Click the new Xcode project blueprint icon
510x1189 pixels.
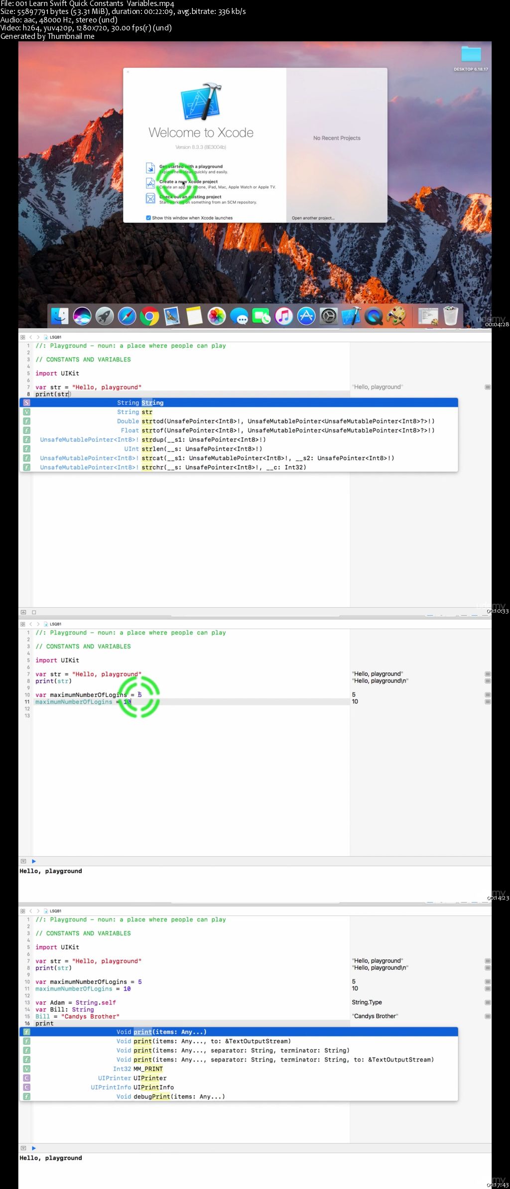click(x=150, y=183)
